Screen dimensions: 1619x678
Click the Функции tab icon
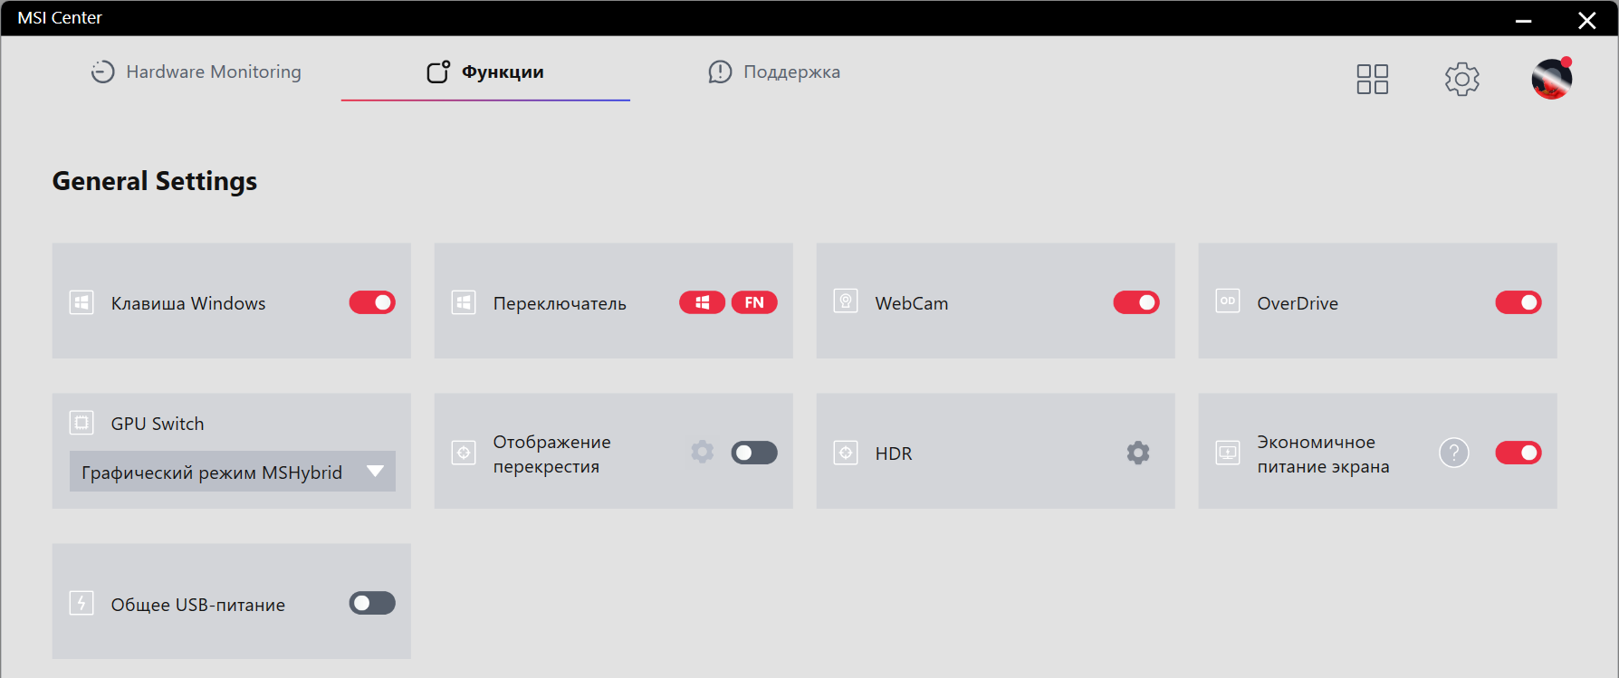(438, 72)
